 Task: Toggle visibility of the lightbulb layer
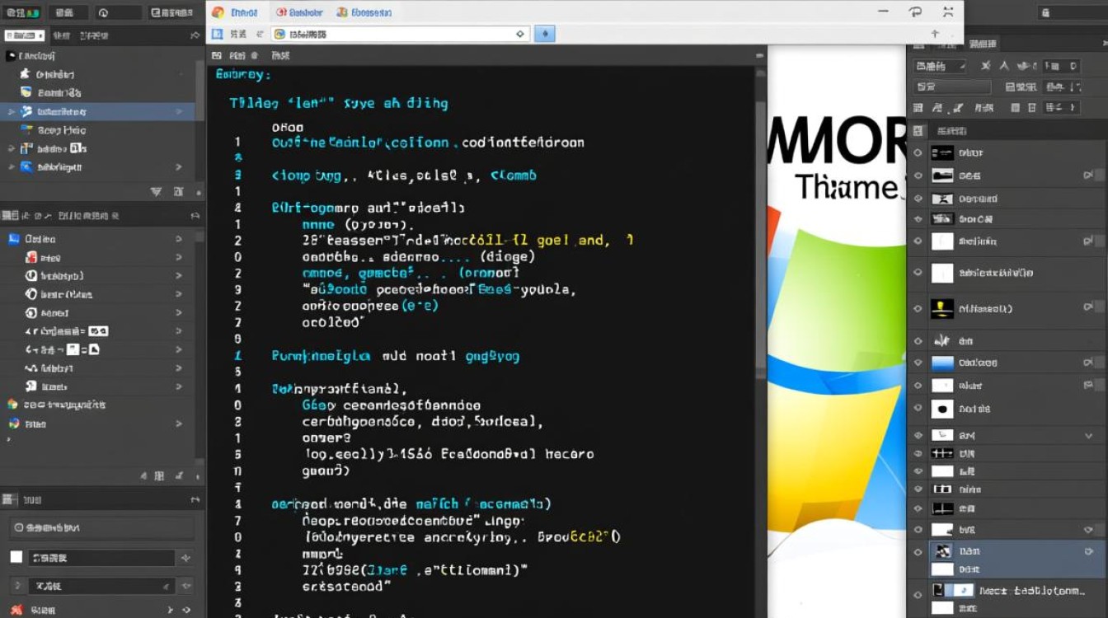(x=918, y=308)
